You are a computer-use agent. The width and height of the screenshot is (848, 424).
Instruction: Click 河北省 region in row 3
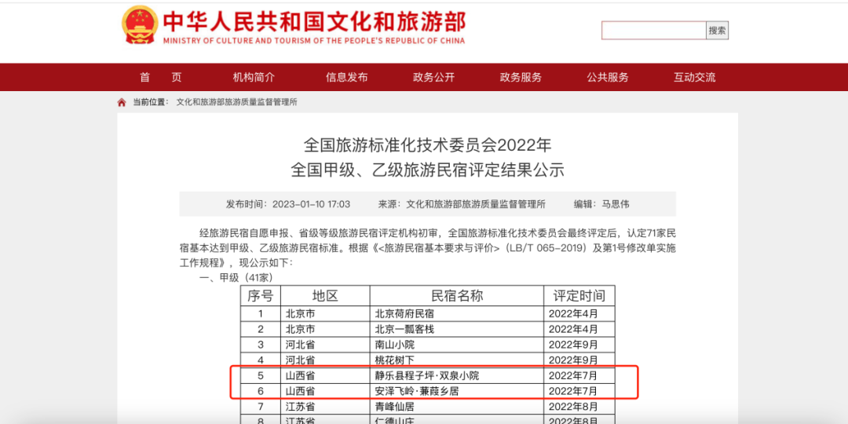[300, 345]
